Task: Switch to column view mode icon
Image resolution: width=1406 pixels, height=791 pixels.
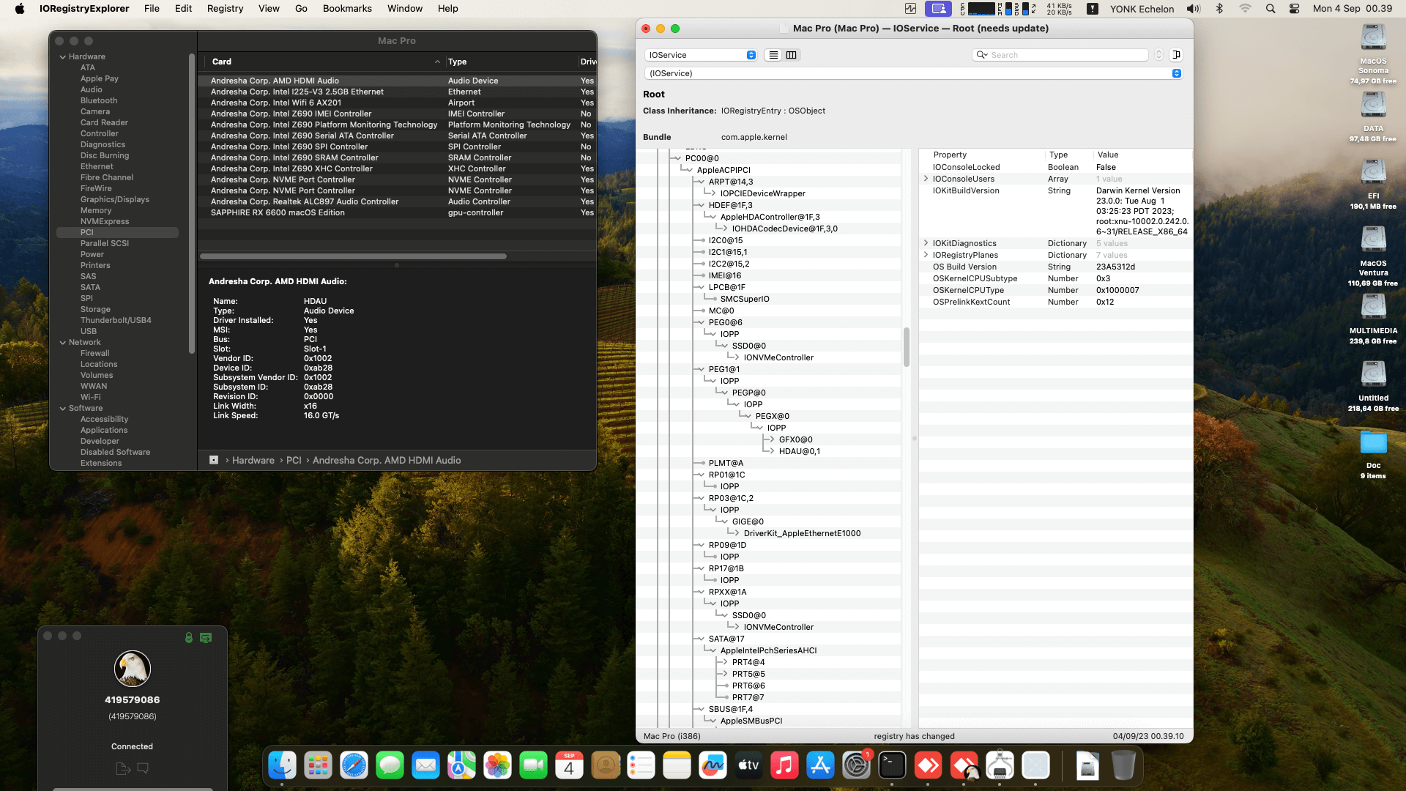Action: tap(792, 55)
